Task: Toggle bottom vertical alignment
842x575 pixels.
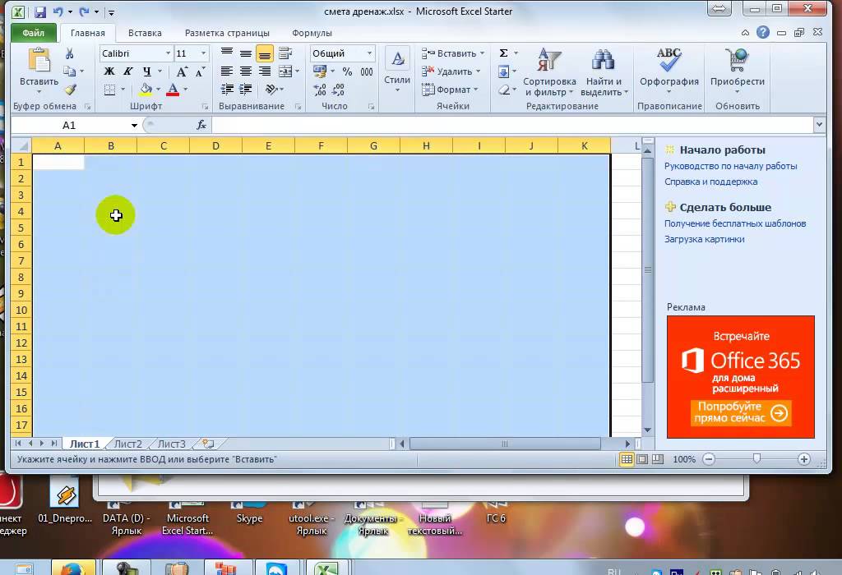Action: [x=264, y=53]
